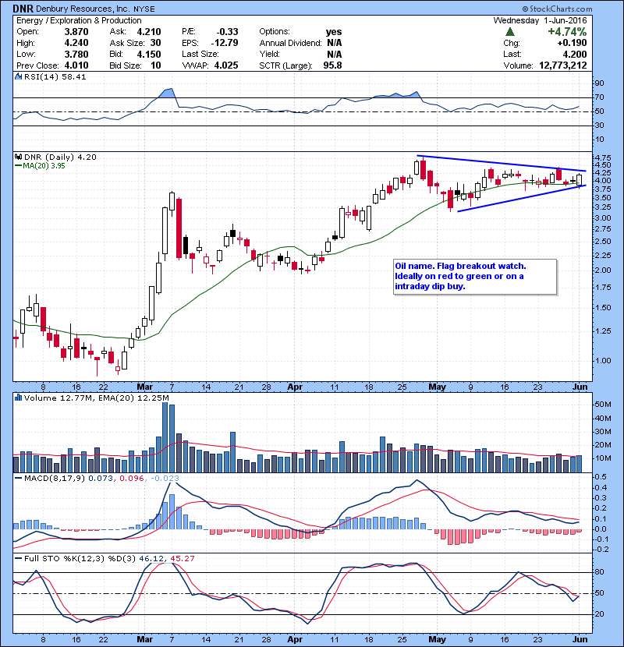Click the Stochastic %K value 46.12
This screenshot has height=647, width=624.
tap(151, 558)
